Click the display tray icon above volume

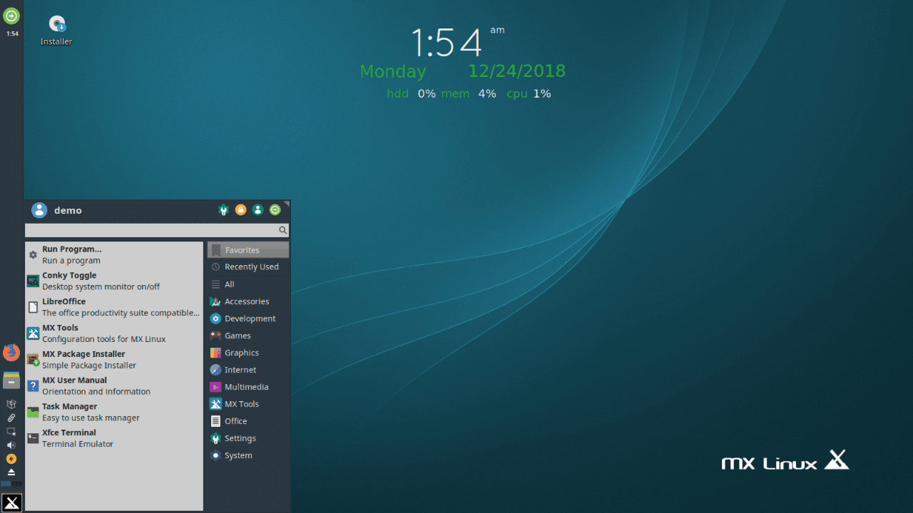coord(11,431)
